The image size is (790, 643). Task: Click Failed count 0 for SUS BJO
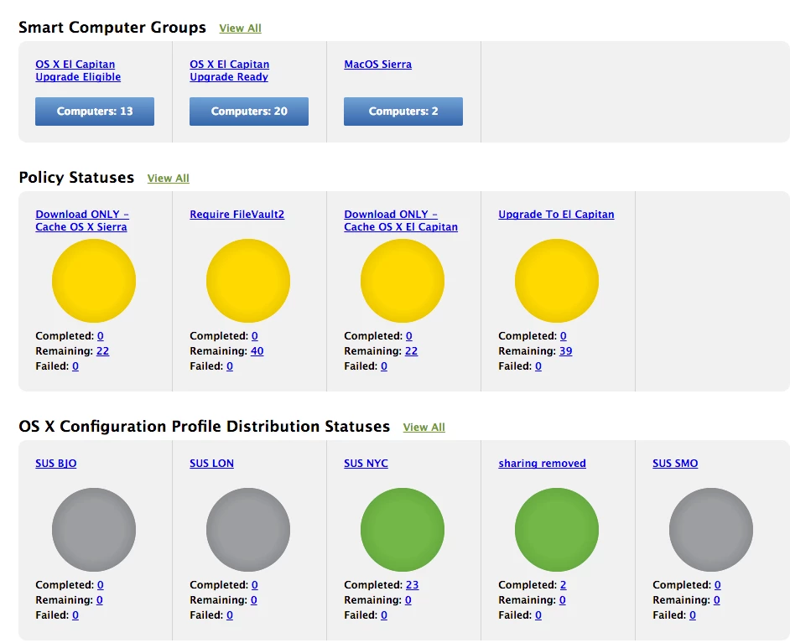coord(75,615)
